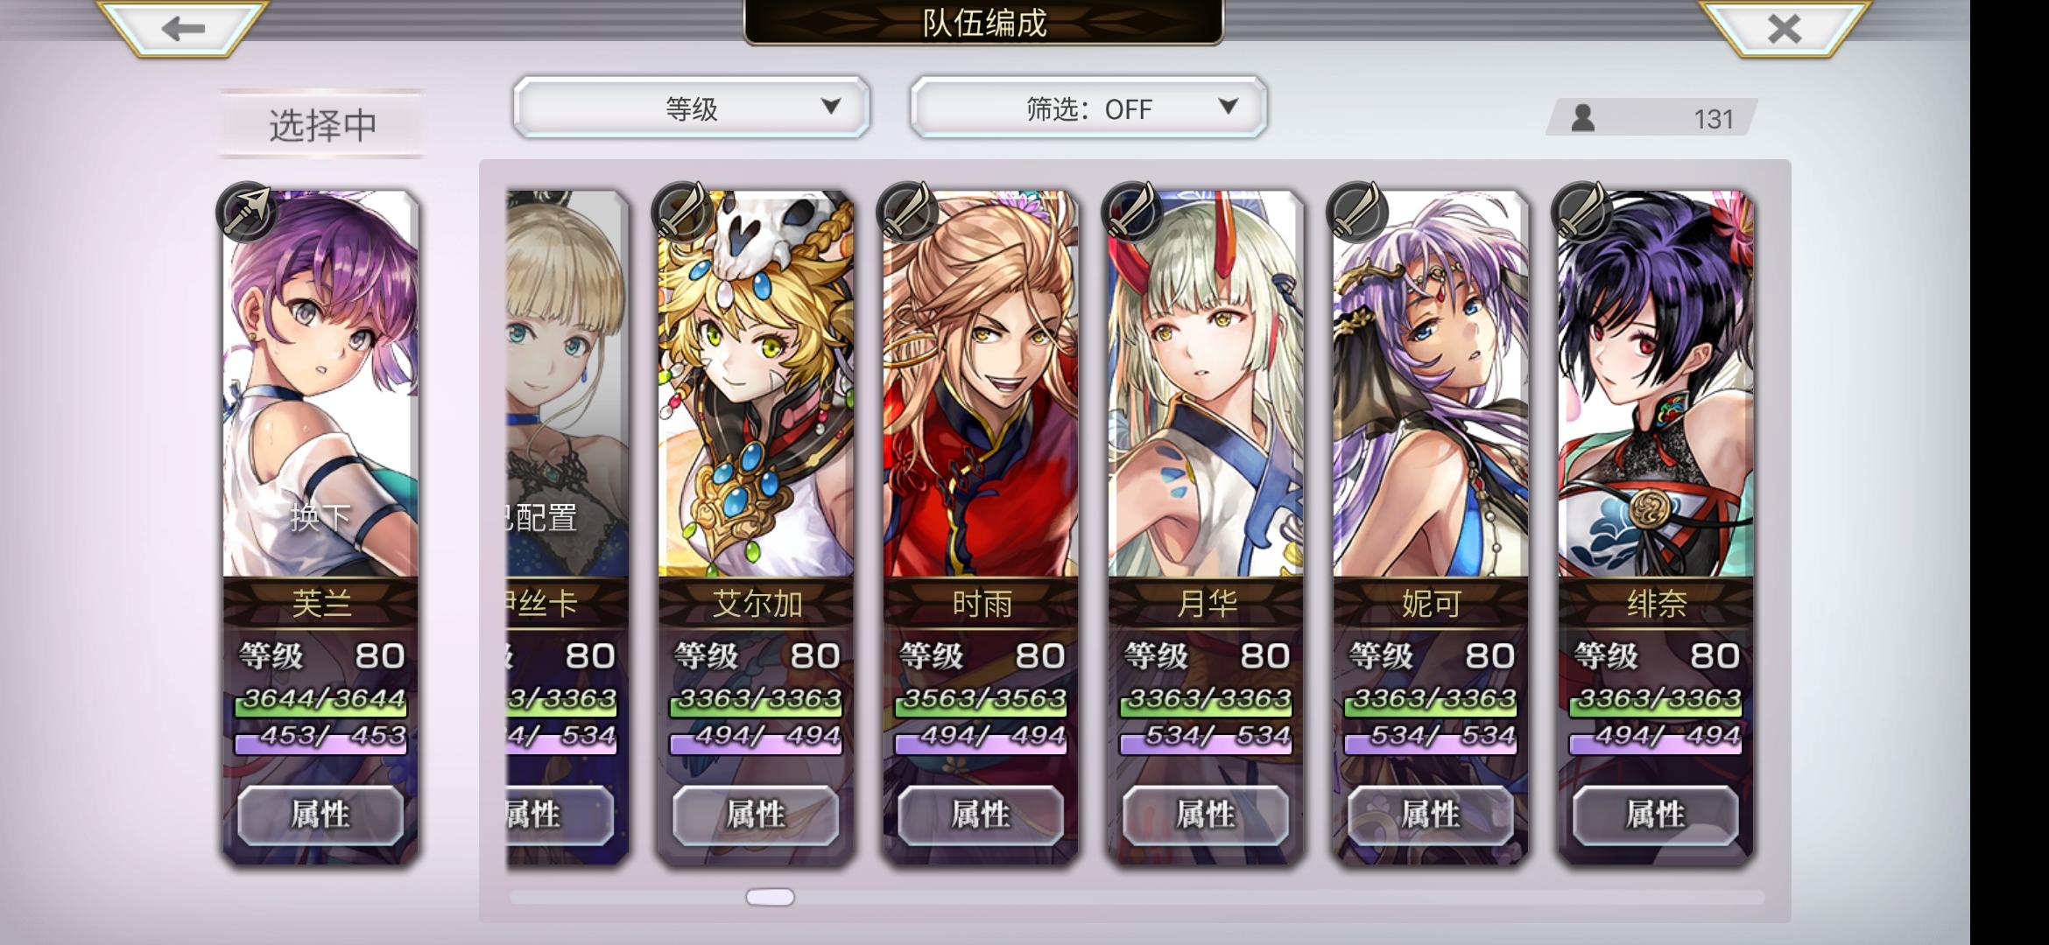
Task: Select the 月华 character portrait
Action: (x=1206, y=385)
